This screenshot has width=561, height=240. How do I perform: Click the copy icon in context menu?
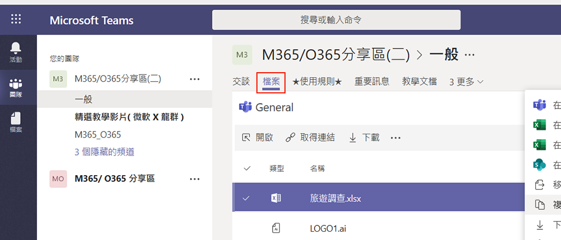click(539, 205)
